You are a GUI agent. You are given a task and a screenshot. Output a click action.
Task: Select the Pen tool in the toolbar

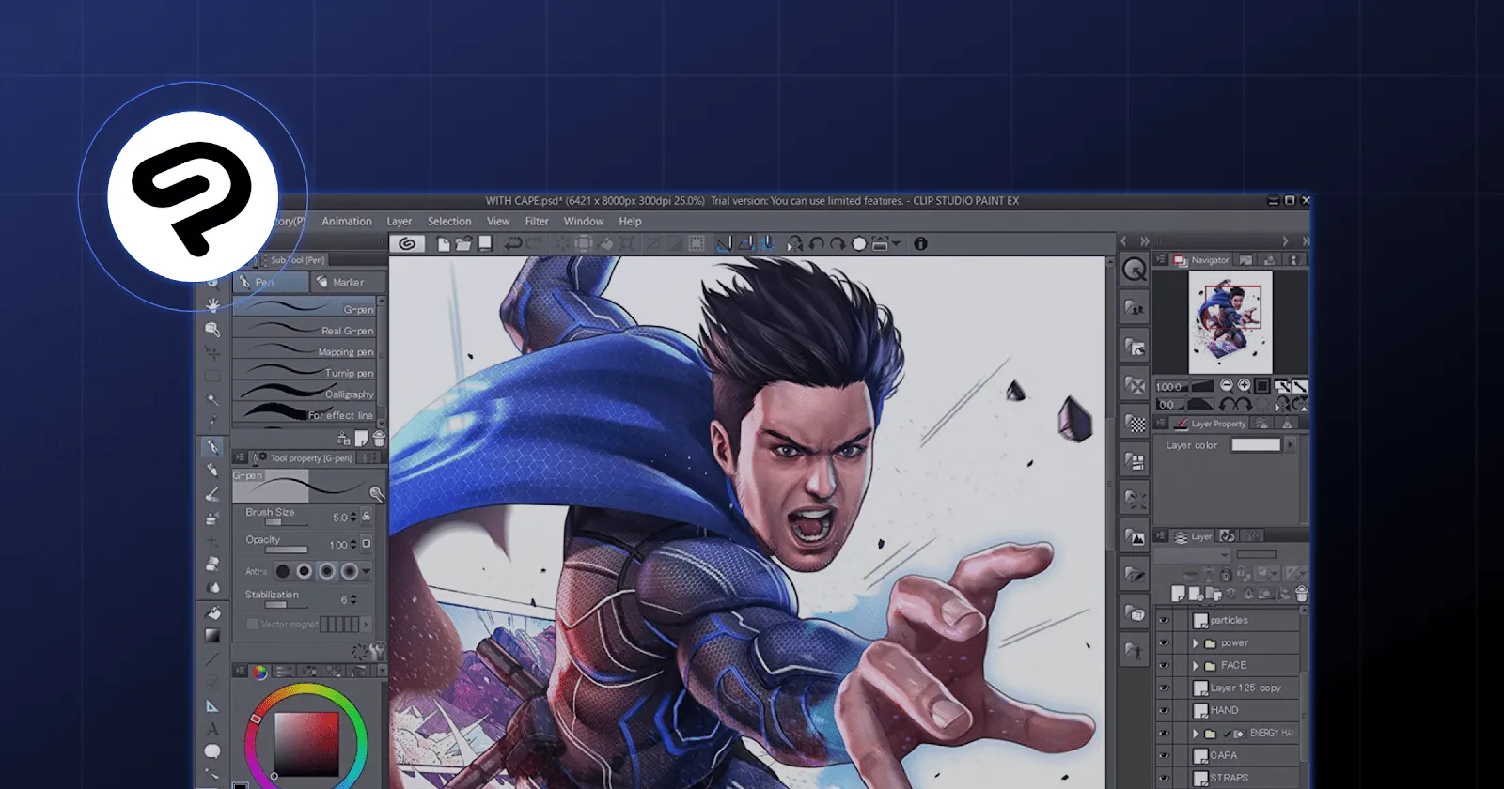tap(213, 446)
